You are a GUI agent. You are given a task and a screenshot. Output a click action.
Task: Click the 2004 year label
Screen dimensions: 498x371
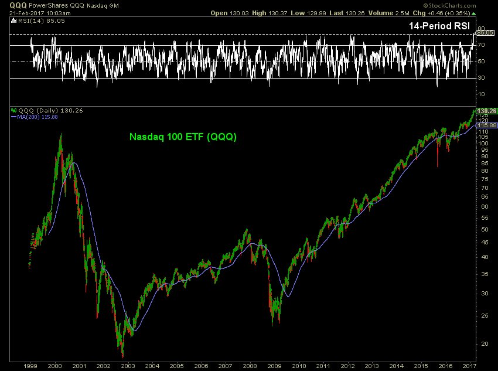pyautogui.click(x=152, y=366)
